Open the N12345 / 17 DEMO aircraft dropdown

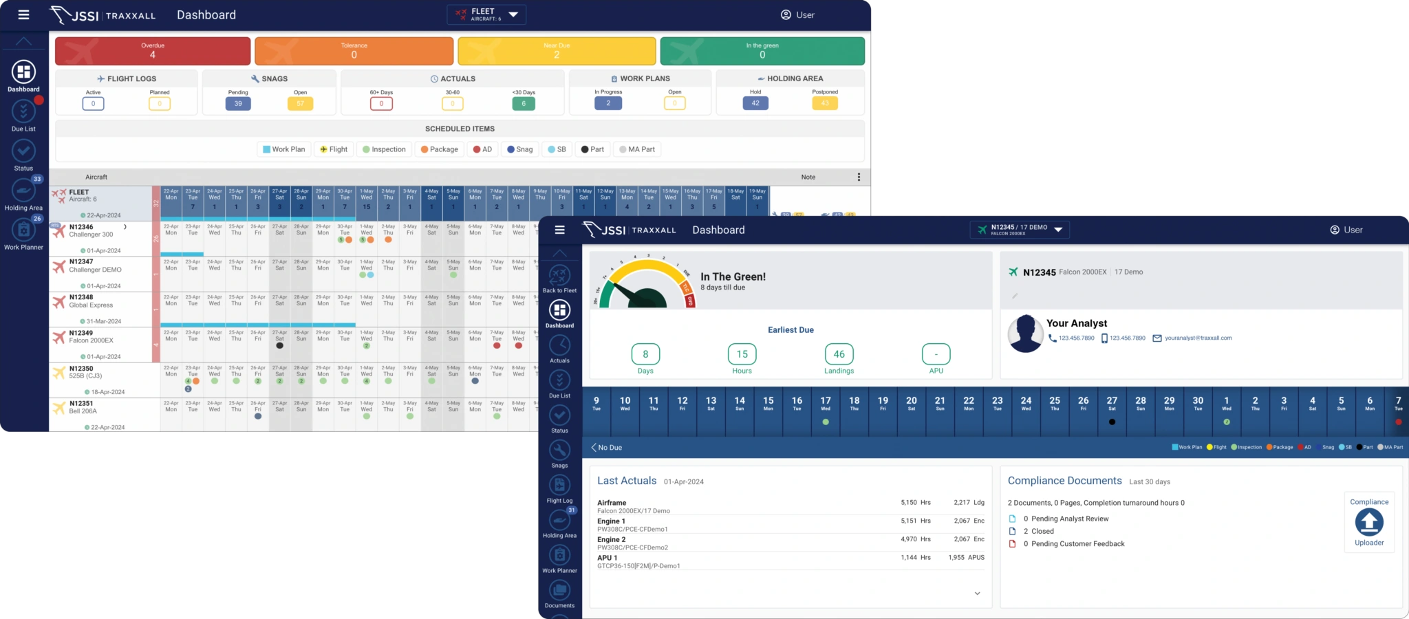coord(1020,230)
